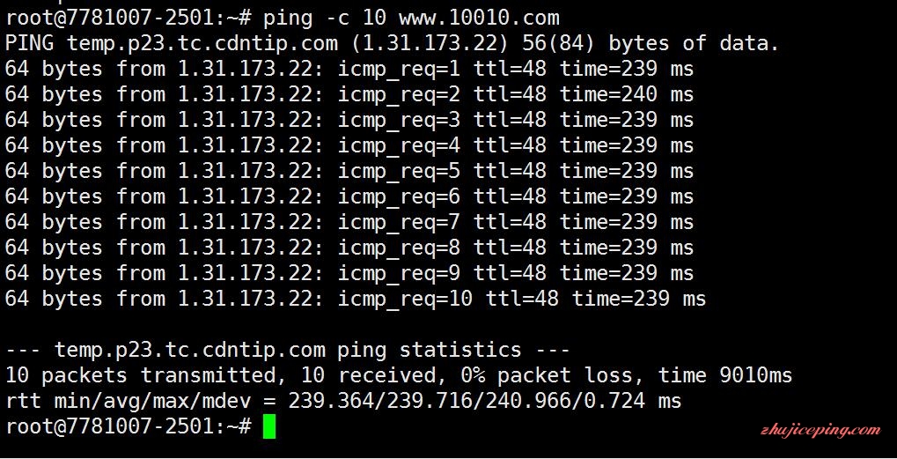Click the zhujiceping.com watermark link
The height and width of the screenshot is (459, 897).
pos(820,430)
